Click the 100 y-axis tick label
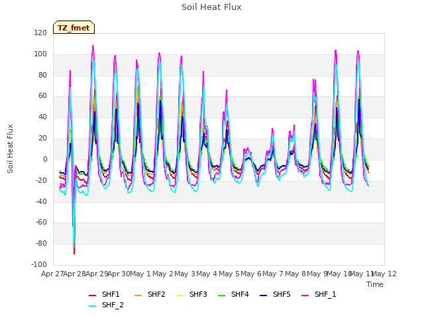Screen dimensions: 424x318 40,54
